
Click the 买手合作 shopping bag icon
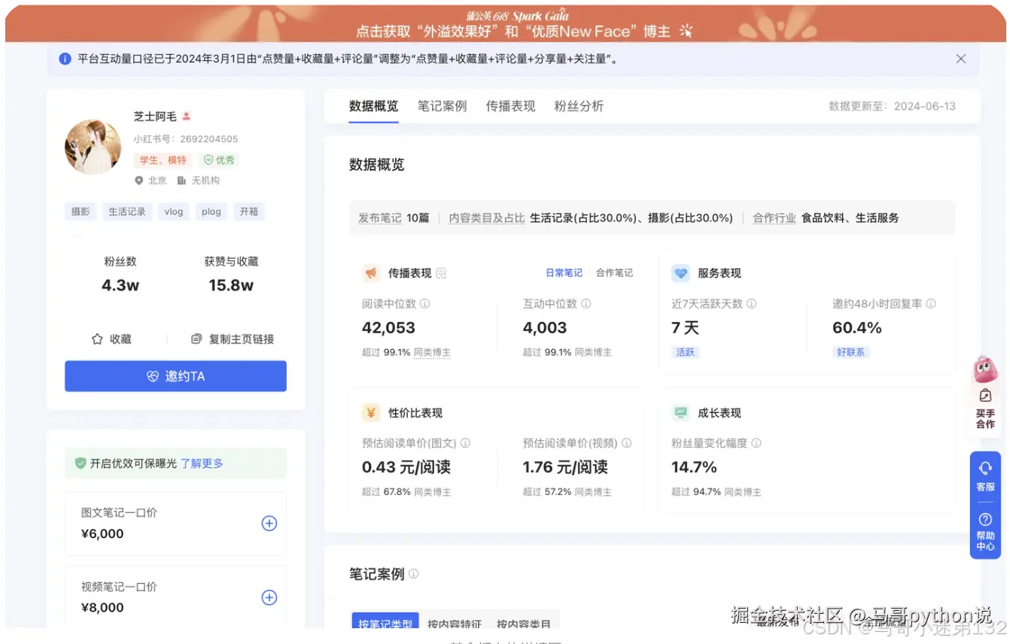point(985,394)
